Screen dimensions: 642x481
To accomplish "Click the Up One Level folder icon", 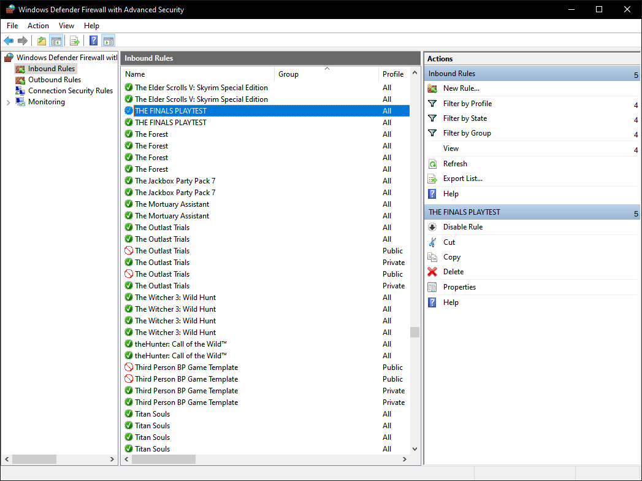I will (41, 41).
